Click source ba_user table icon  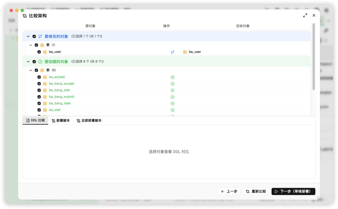(x=45, y=52)
